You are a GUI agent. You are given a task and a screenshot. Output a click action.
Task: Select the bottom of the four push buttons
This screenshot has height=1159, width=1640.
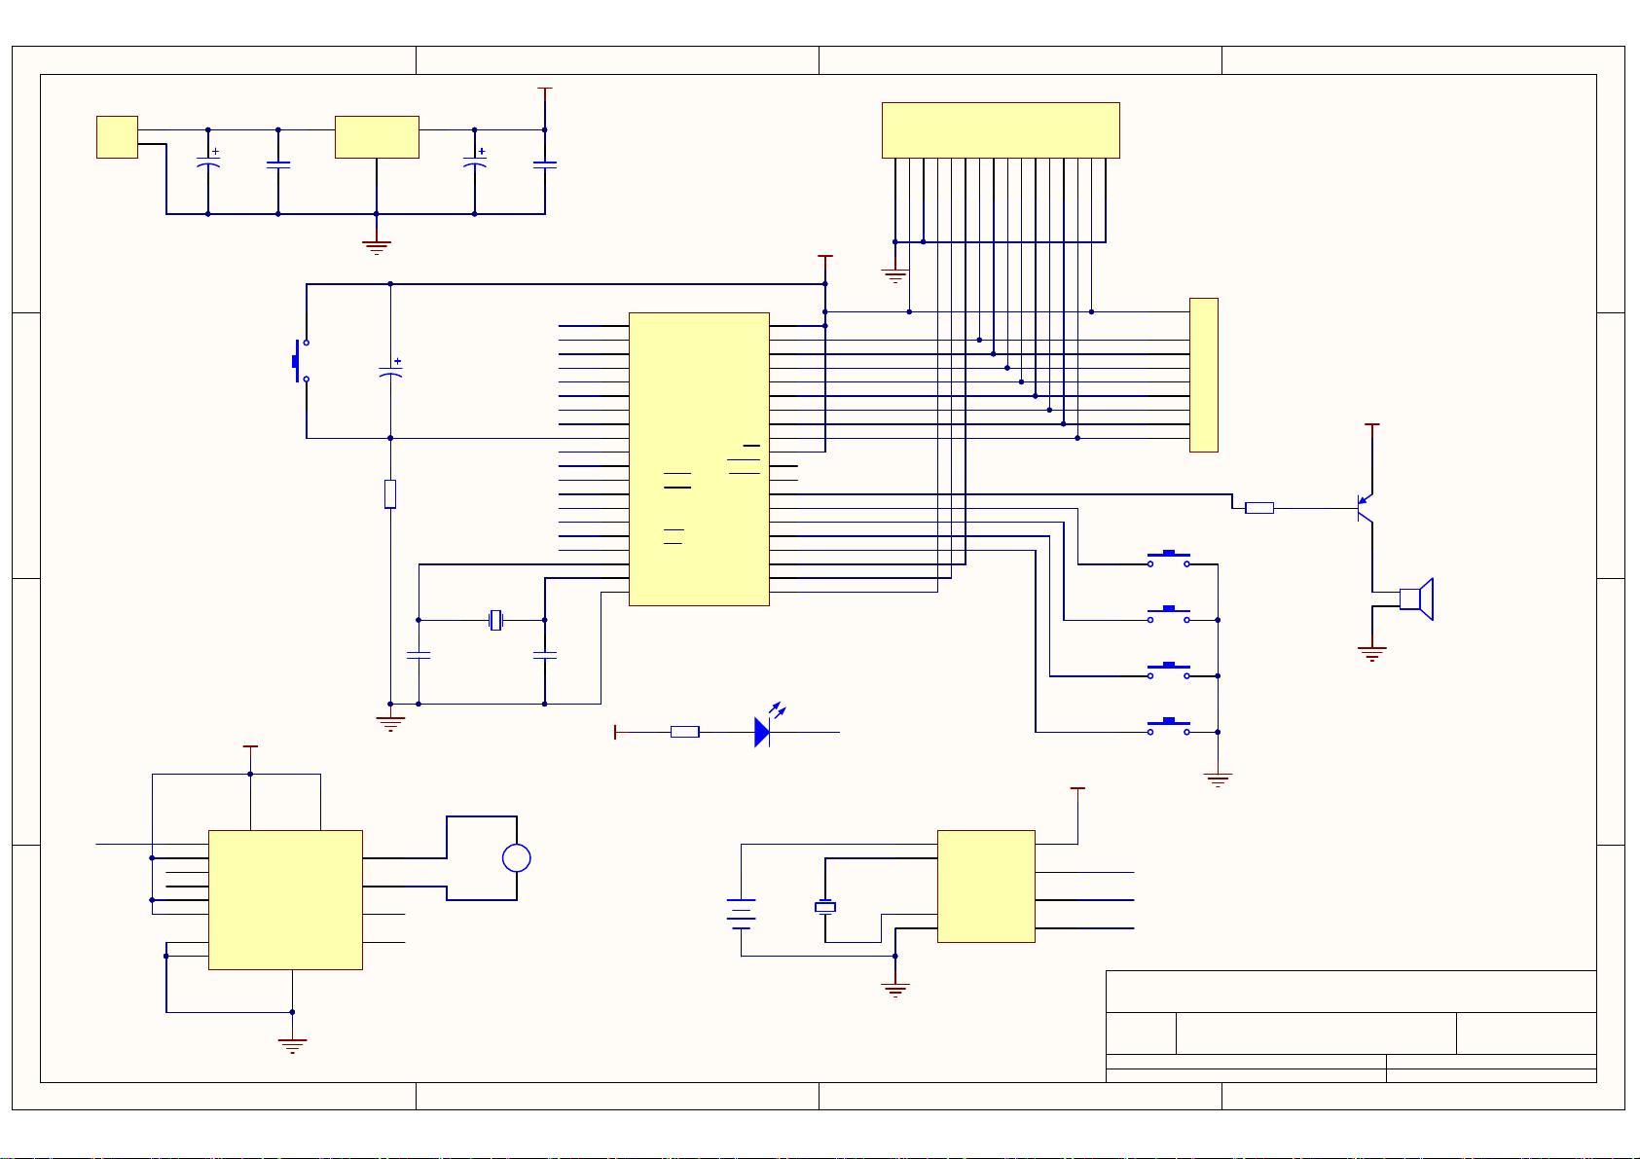pyautogui.click(x=1168, y=726)
